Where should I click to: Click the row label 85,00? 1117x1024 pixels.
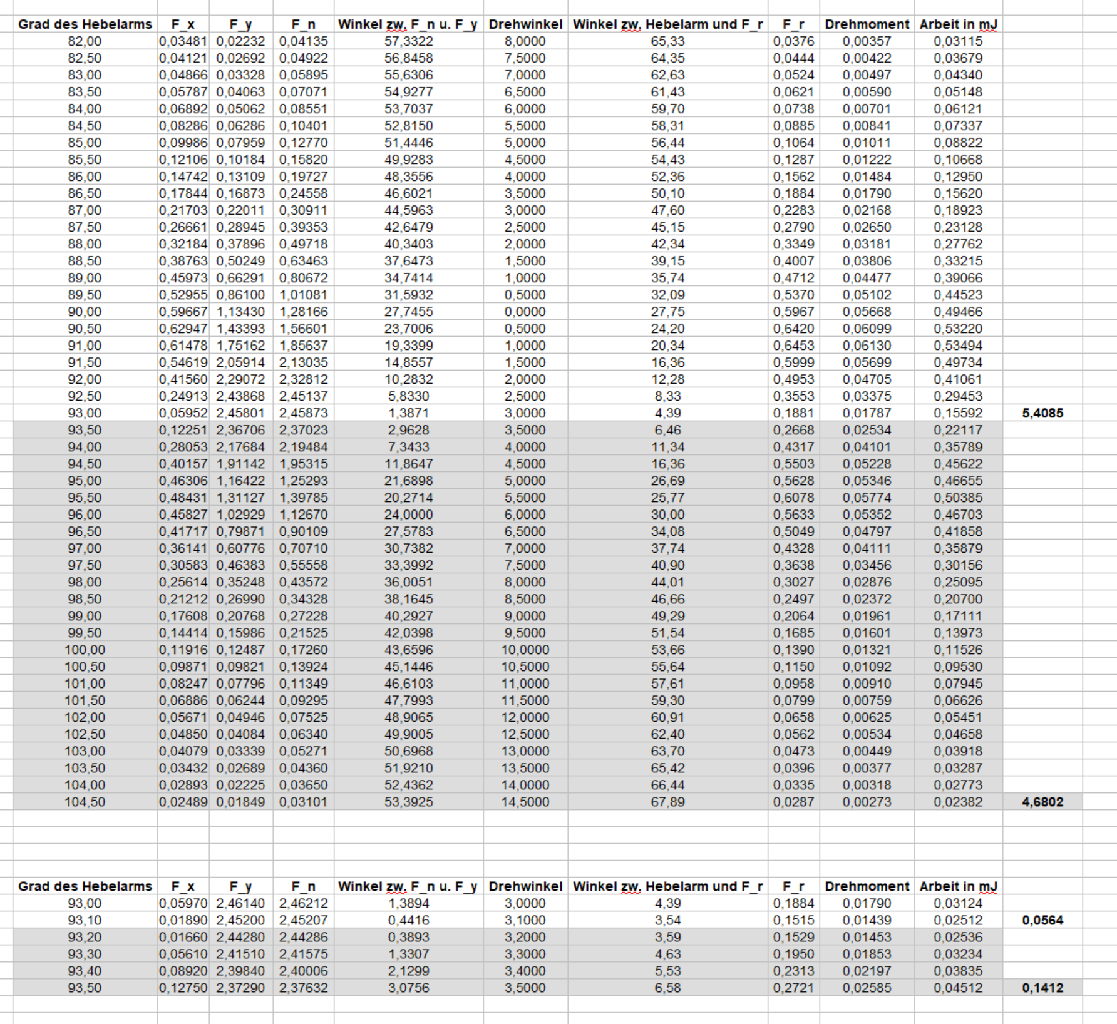point(85,143)
